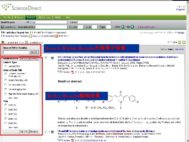Viewport: 189px width, 142px height.
Task: Open Related Articles for first article
Action: 97,72
